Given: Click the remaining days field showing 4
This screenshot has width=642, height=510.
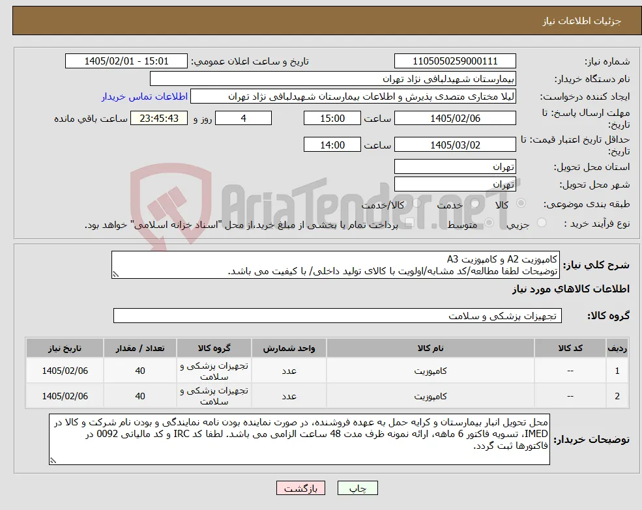Looking at the screenshot, I should 243,119.
